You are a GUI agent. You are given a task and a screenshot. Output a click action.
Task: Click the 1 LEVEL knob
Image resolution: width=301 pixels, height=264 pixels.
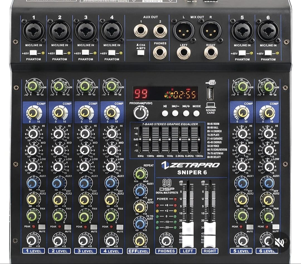[32, 240]
